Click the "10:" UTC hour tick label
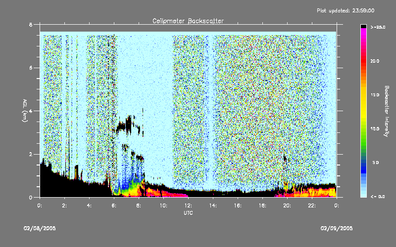Image resolution: width=396 pixels, height=247 pixels. [x=163, y=206]
